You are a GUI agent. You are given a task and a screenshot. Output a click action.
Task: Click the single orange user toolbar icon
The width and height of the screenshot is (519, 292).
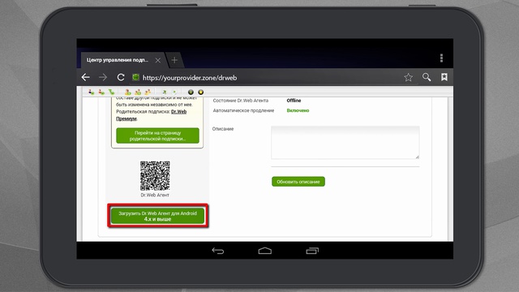coord(128,92)
